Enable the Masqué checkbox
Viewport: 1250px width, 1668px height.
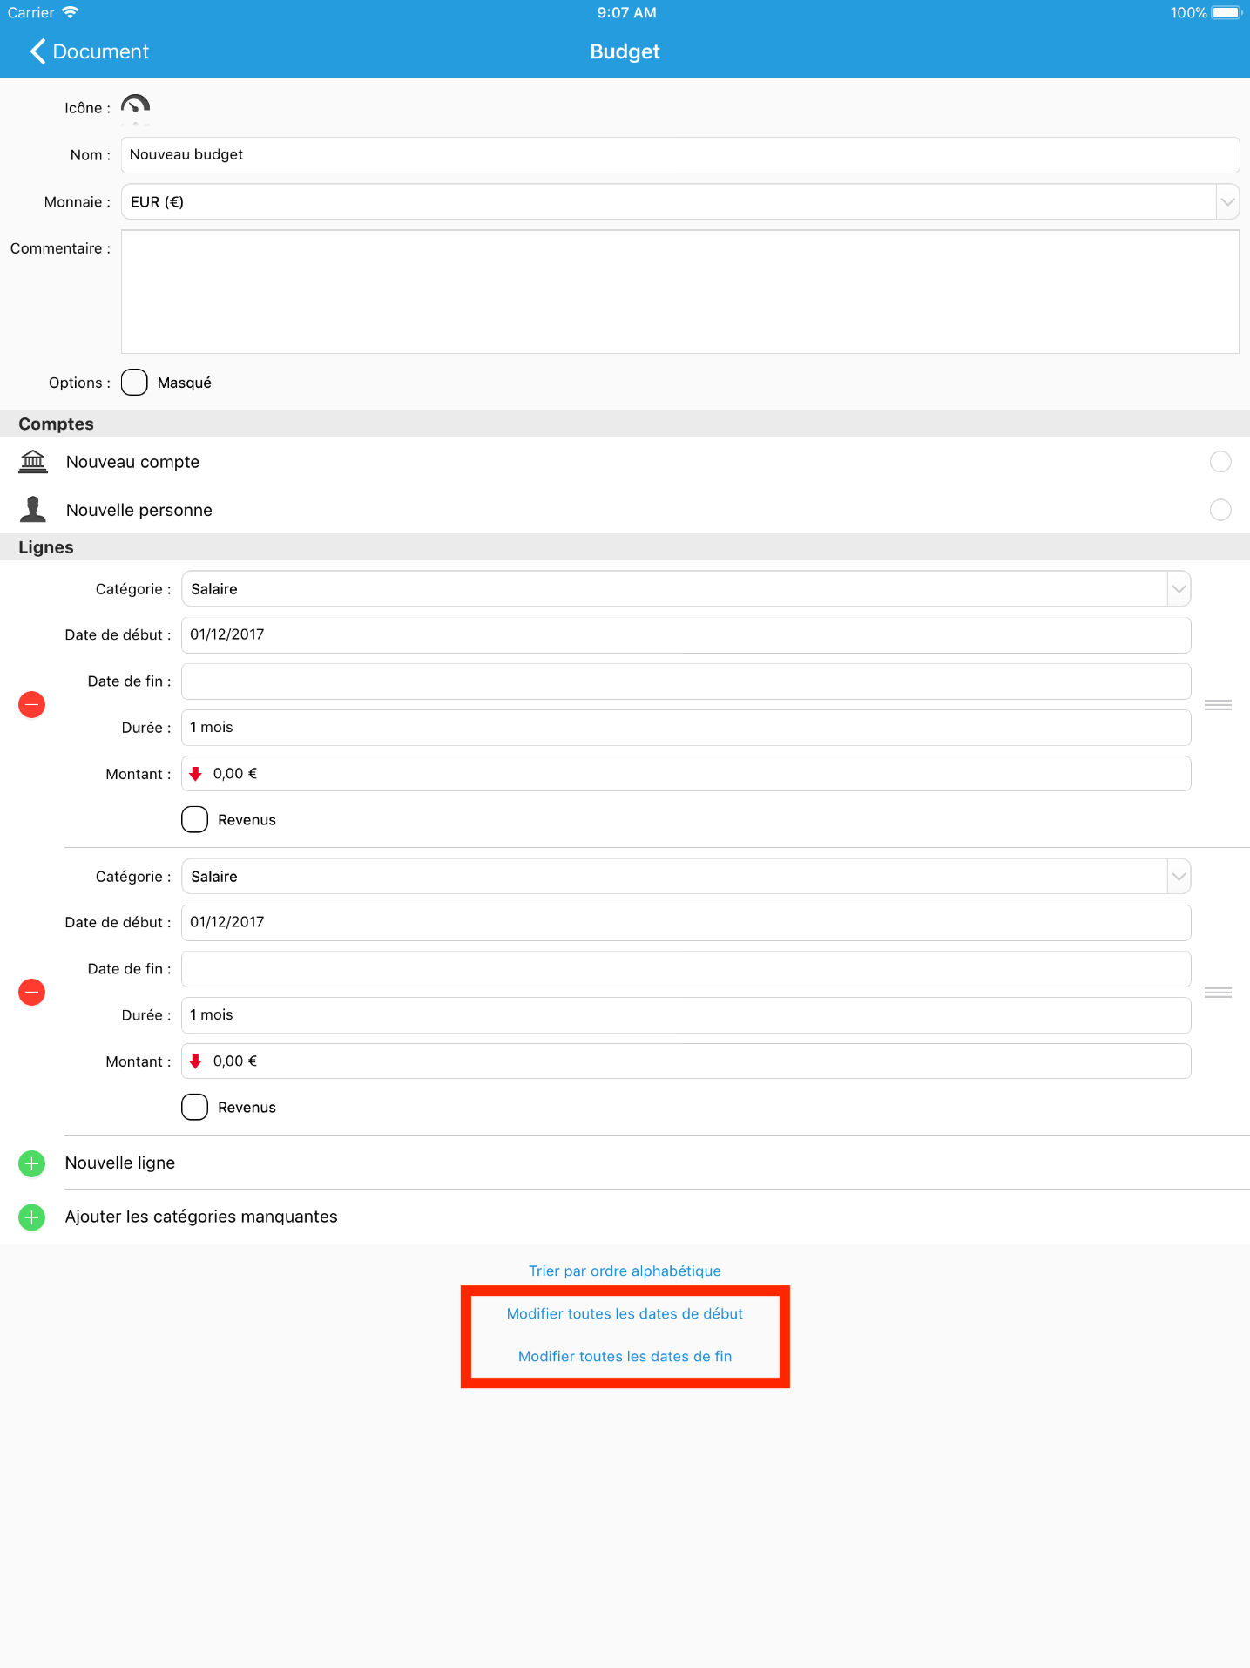pyautogui.click(x=134, y=383)
